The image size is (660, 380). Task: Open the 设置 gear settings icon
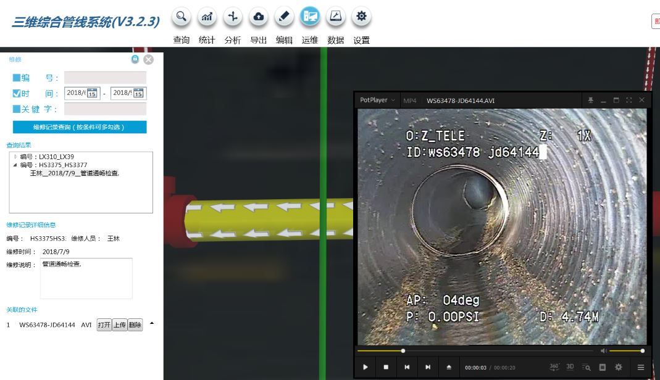pyautogui.click(x=361, y=17)
